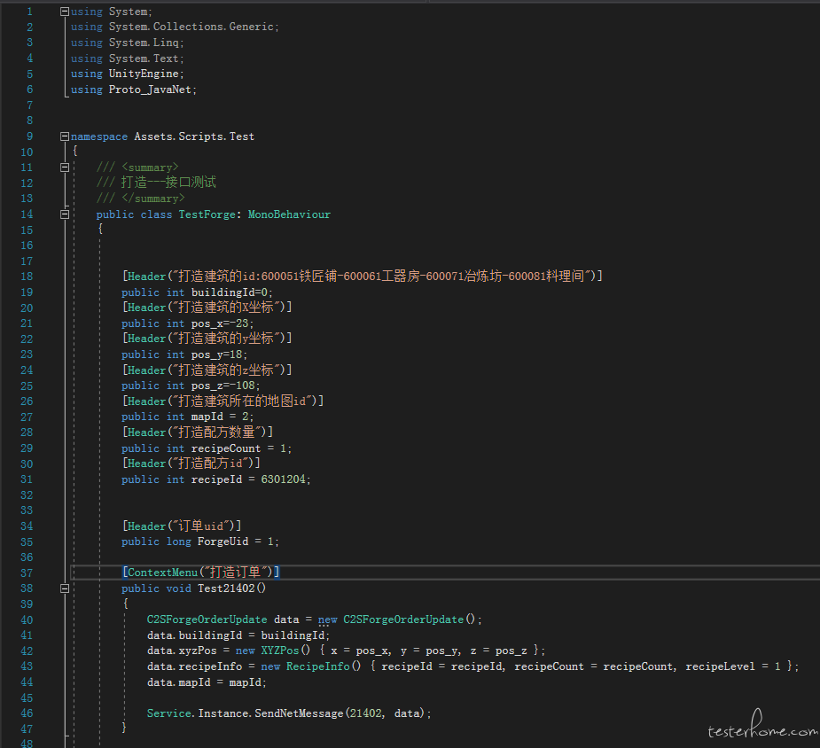Screen dimensions: 820x748
Task: Click the 'MonoBehaviour' base class
Action: [289, 214]
